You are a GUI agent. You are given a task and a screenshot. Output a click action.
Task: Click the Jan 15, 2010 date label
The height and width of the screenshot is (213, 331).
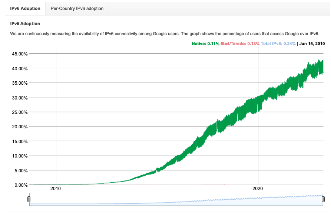(x=312, y=43)
